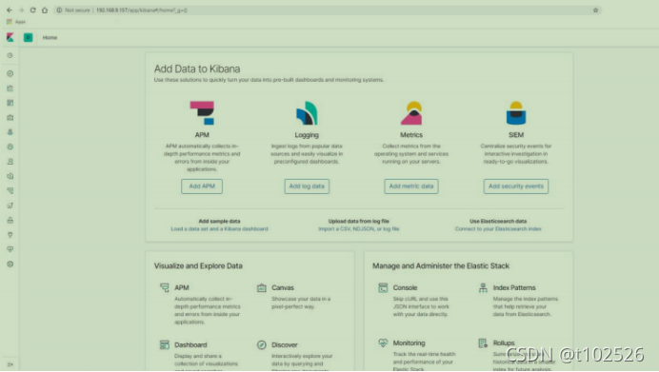Open Discover compass icon in sidebar
The height and width of the screenshot is (372, 659).
click(10, 73)
